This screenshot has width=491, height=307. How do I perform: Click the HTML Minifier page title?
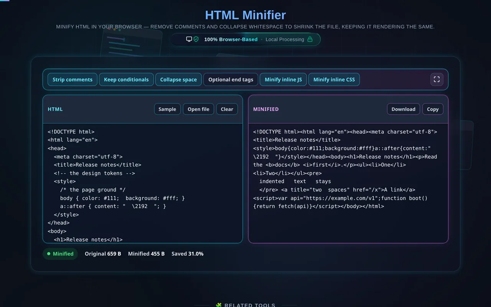tap(245, 15)
